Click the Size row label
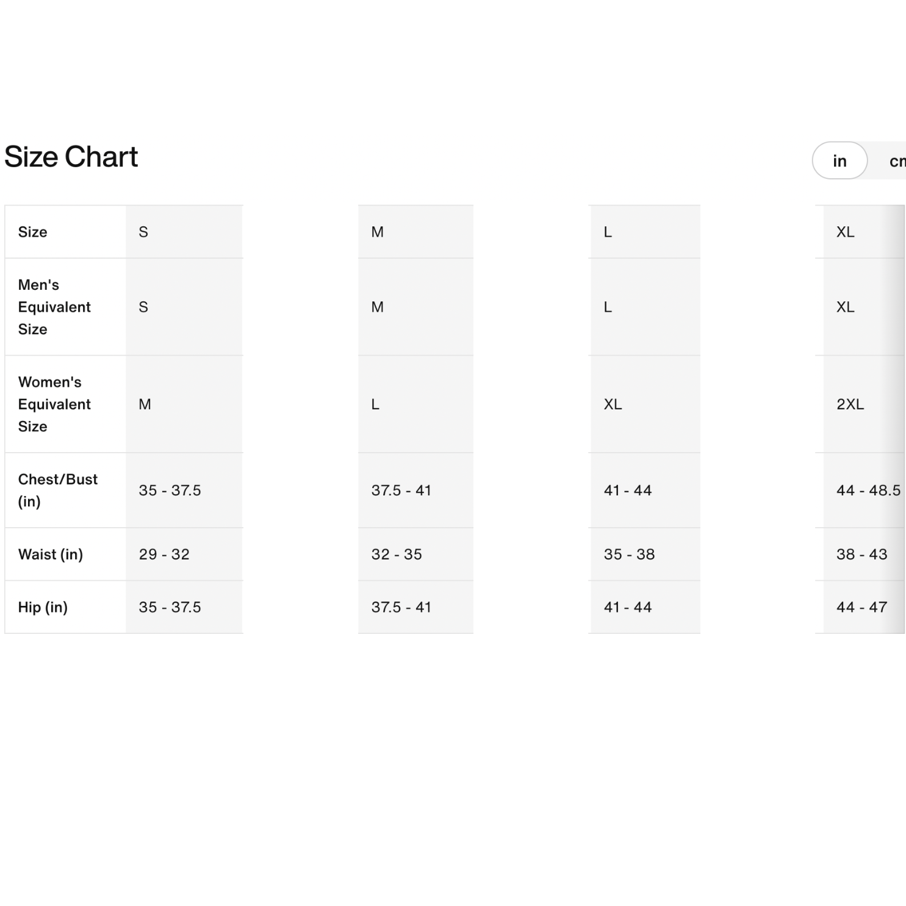Screen dimensions: 906x906 click(x=33, y=232)
